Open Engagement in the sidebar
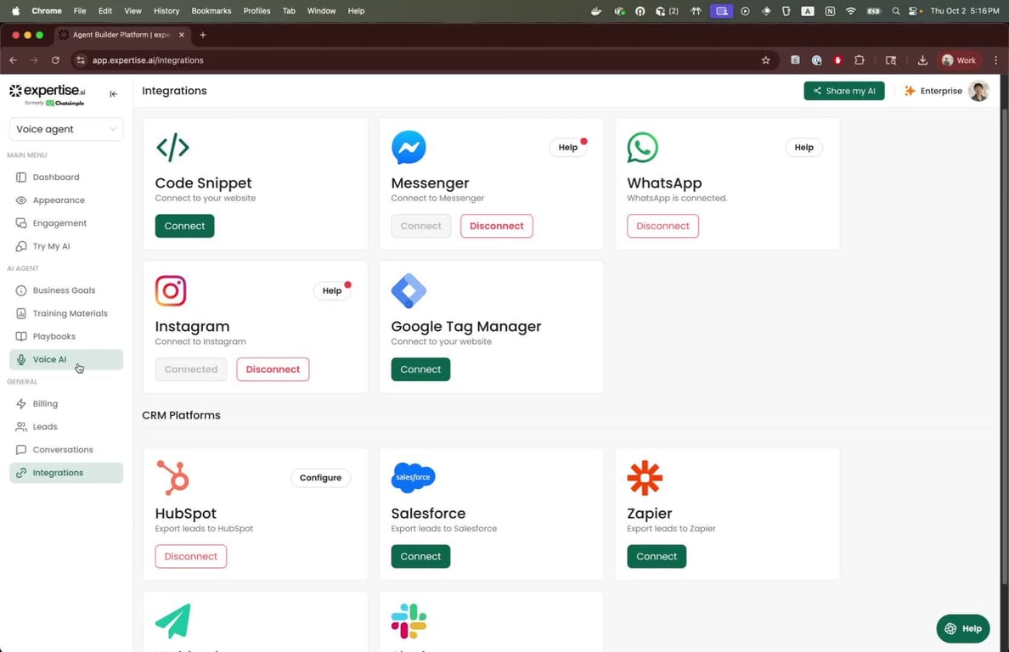The image size is (1009, 652). (x=65, y=223)
